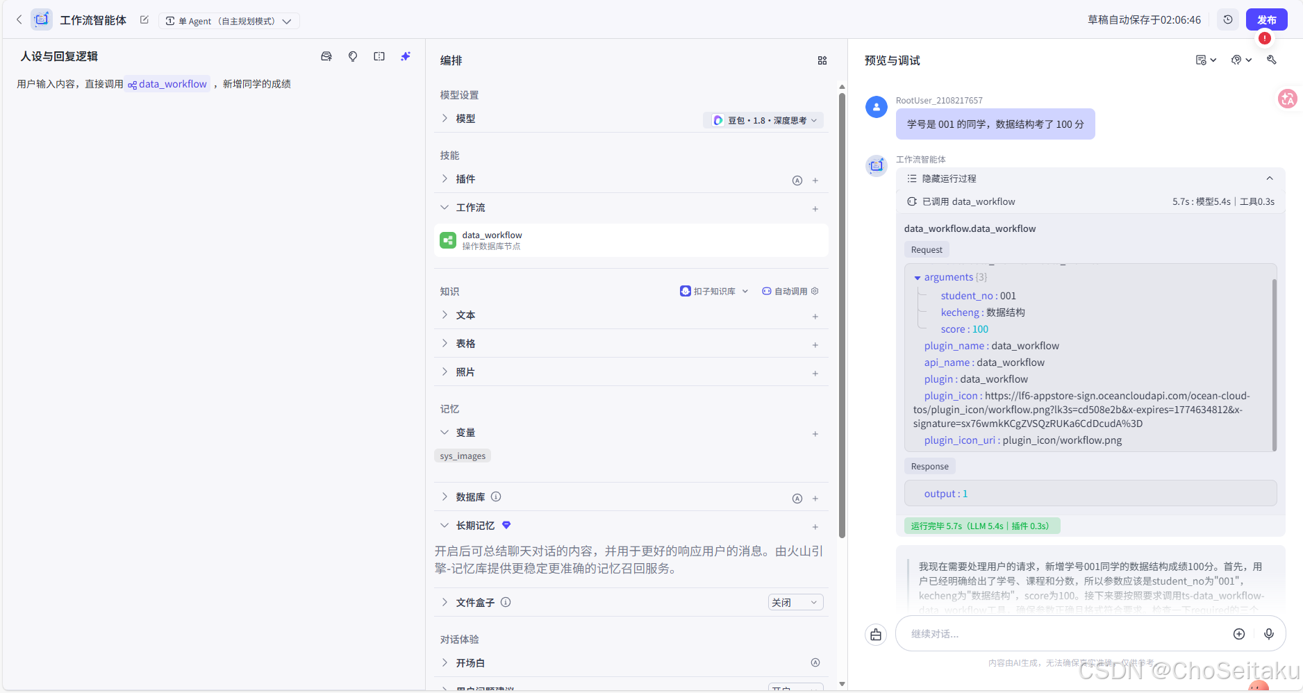
Task: Click the info icon beside 数据库
Action: [496, 497]
